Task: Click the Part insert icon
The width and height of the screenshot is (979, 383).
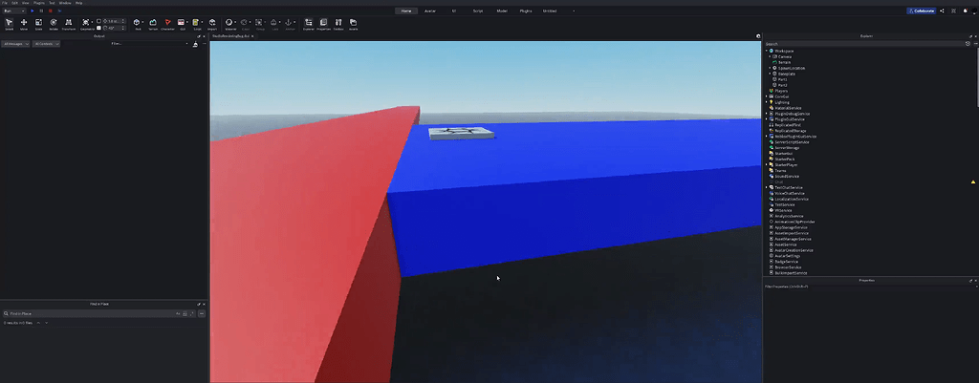Action: tap(137, 23)
